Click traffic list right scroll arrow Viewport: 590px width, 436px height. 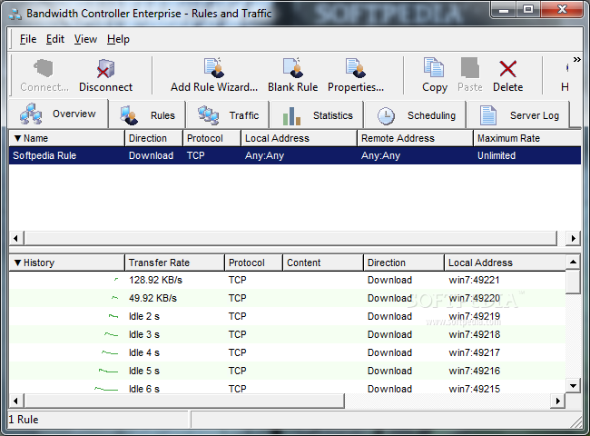point(558,401)
